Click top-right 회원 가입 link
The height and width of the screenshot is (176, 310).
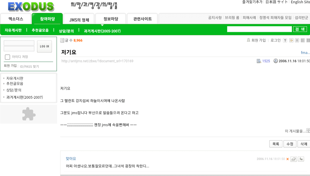pyautogui.click(x=258, y=40)
